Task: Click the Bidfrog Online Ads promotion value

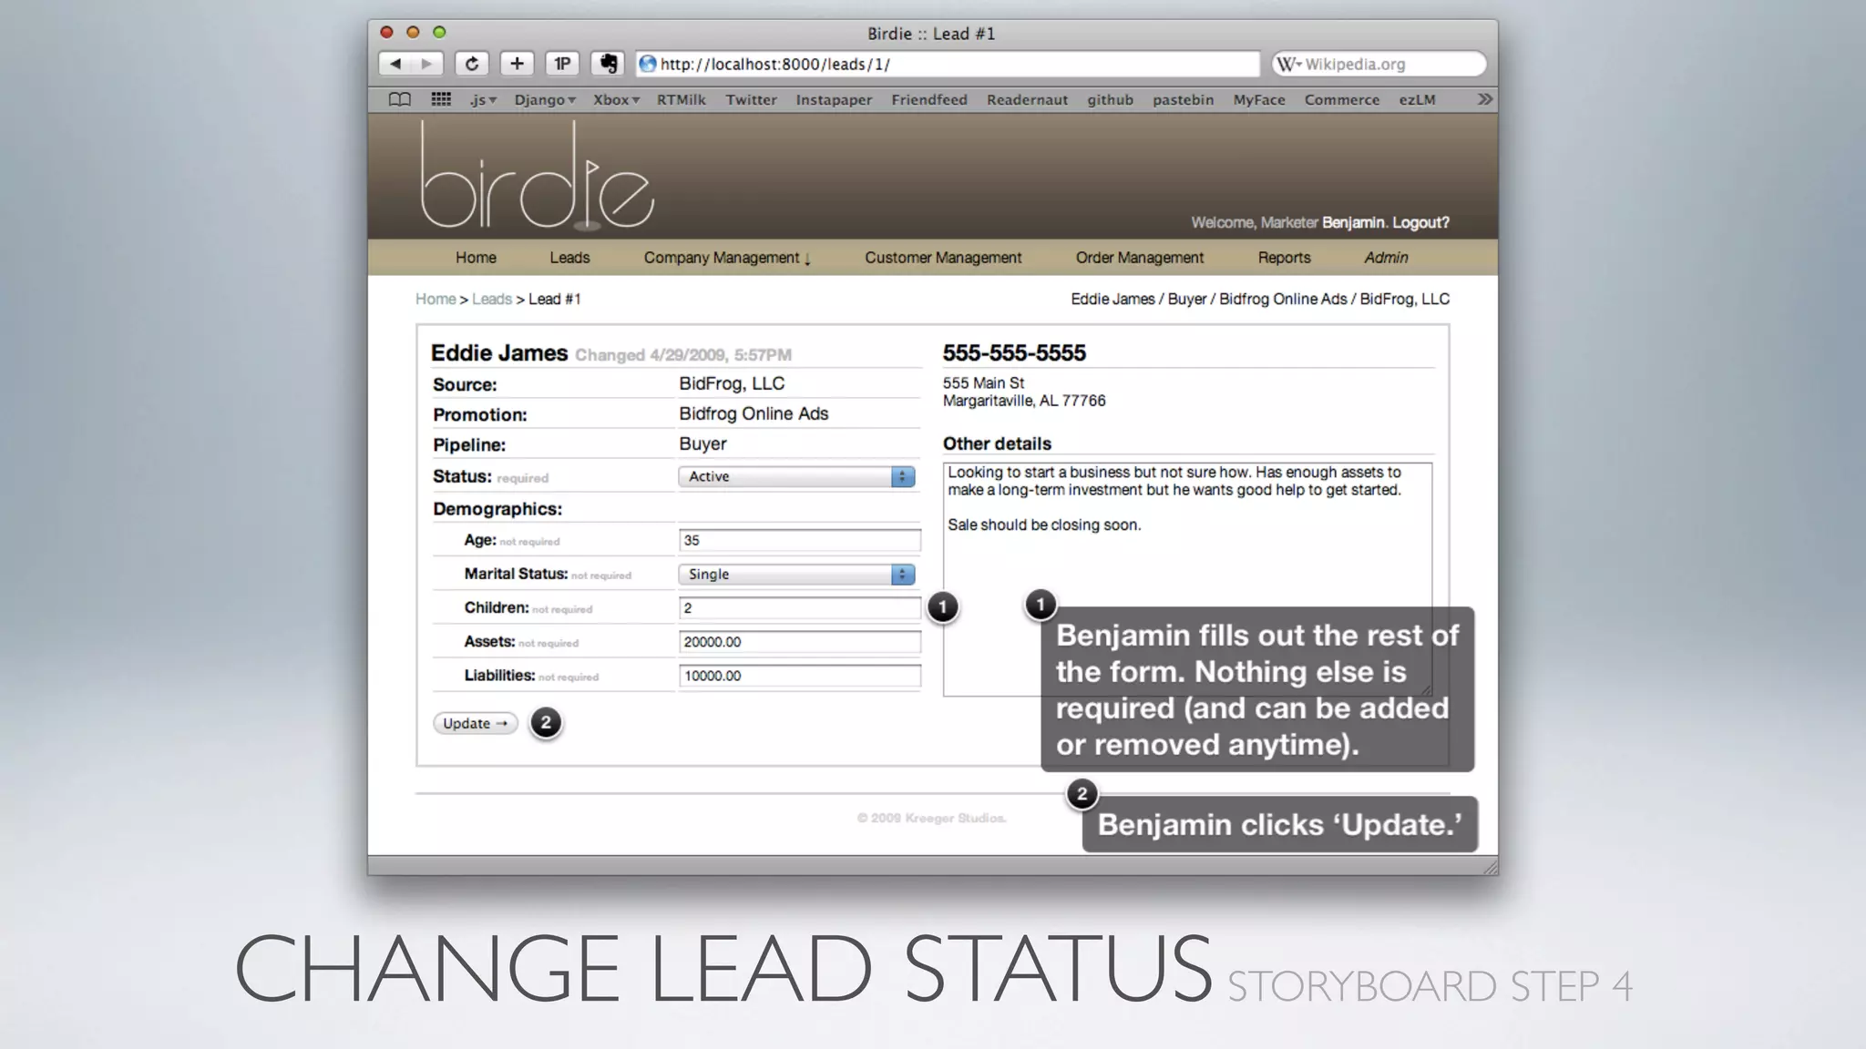Action: click(x=754, y=413)
